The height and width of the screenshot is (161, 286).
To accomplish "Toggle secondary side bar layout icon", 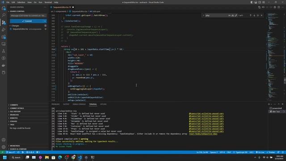I will (260, 2).
